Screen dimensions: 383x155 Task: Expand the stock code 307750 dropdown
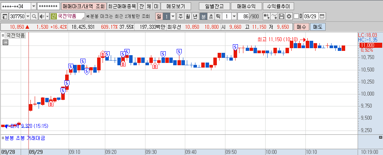pos(28,17)
